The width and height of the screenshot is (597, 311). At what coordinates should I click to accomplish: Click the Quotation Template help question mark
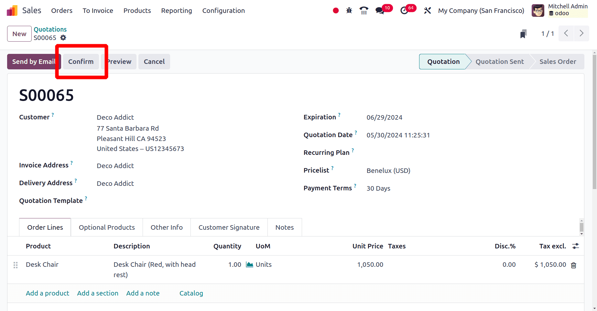[86, 198]
